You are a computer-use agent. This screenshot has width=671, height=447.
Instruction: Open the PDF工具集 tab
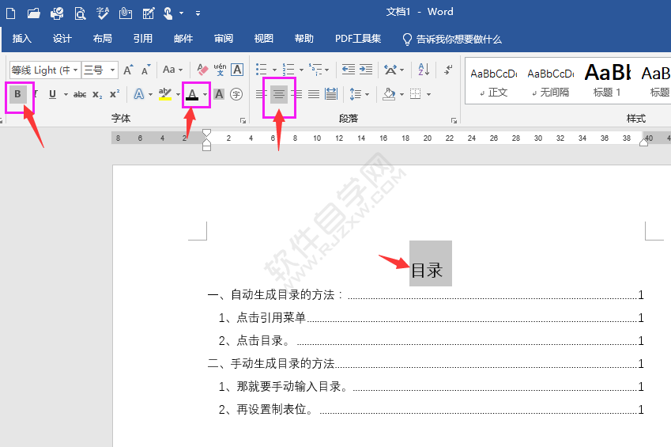pos(358,39)
